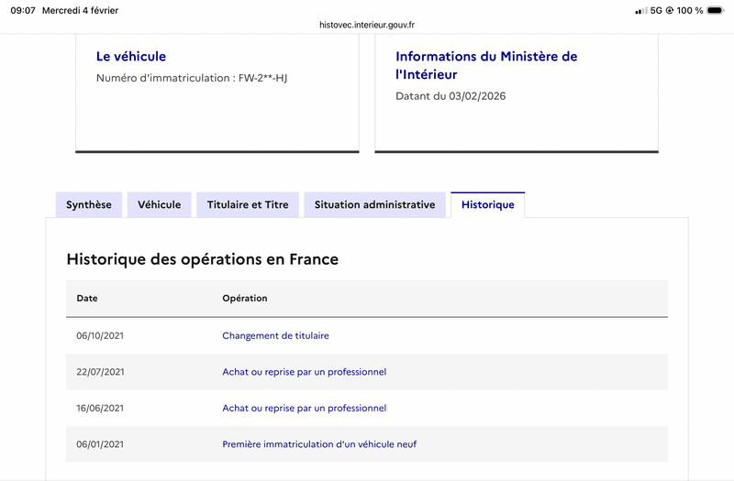
Task: Click Achat ou reprise dated 22/07/2021
Action: 304,372
